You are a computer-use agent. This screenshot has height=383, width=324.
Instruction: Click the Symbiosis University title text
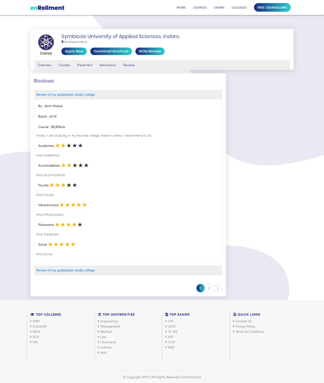pos(121,36)
